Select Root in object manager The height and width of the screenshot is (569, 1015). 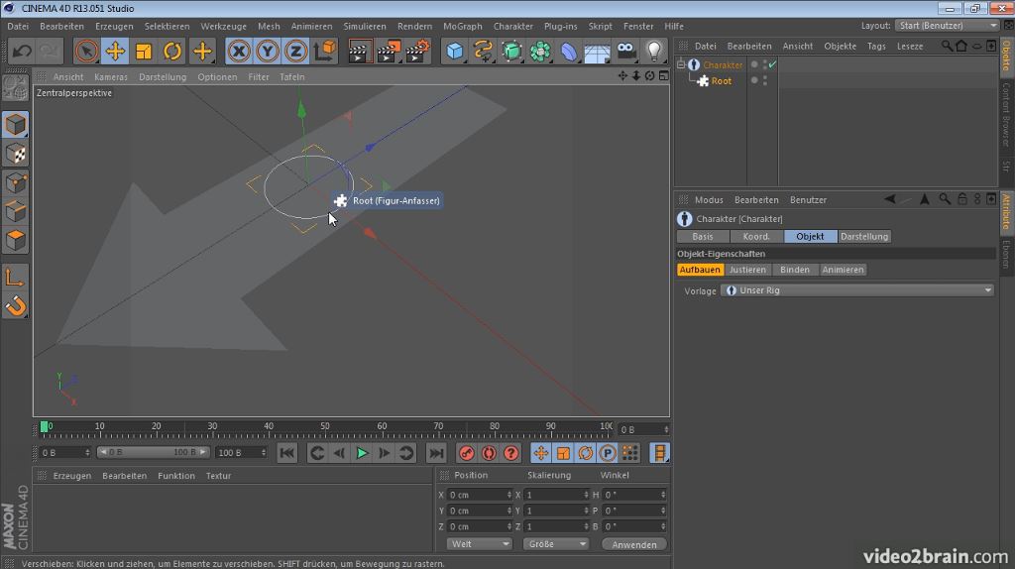pyautogui.click(x=722, y=81)
